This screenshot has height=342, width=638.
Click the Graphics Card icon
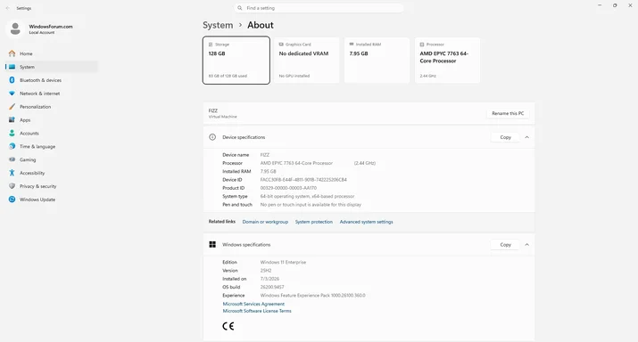(281, 45)
